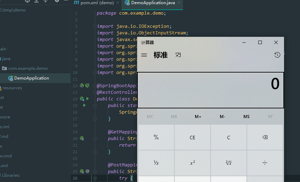Toggle calculator keep-on-top mode icon
Viewport: 300px width, 182px height.
[x=178, y=55]
